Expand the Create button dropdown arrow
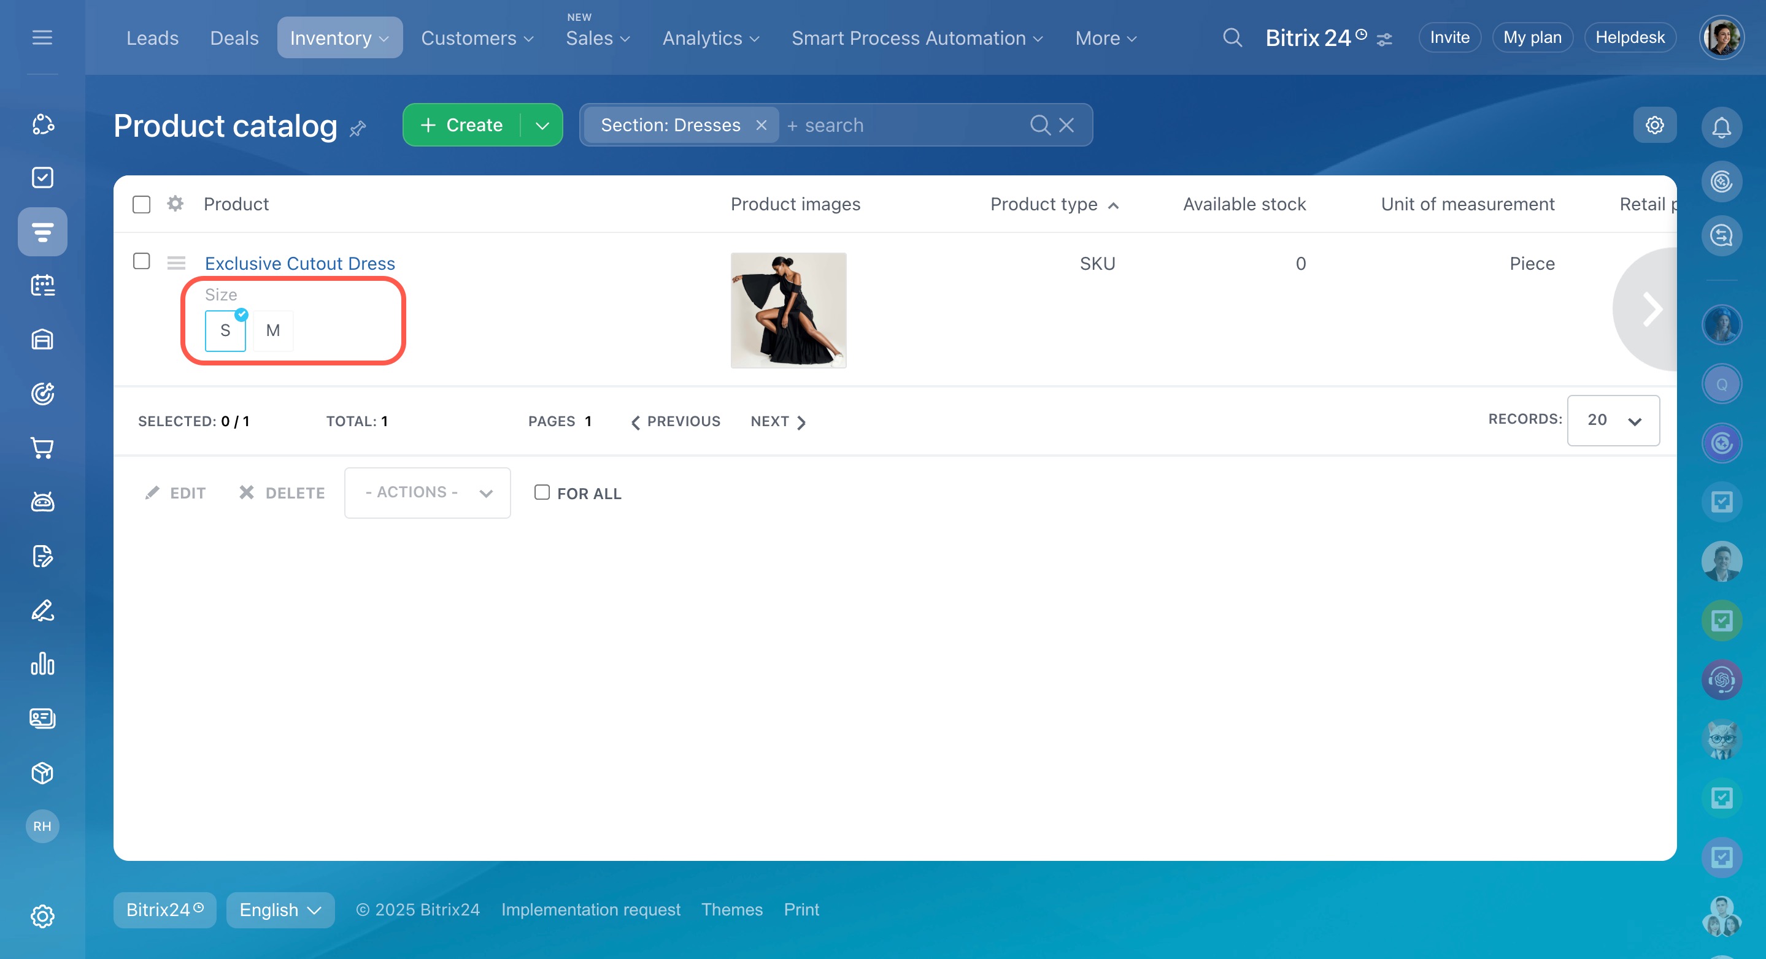Viewport: 1766px width, 959px height. [x=542, y=125]
